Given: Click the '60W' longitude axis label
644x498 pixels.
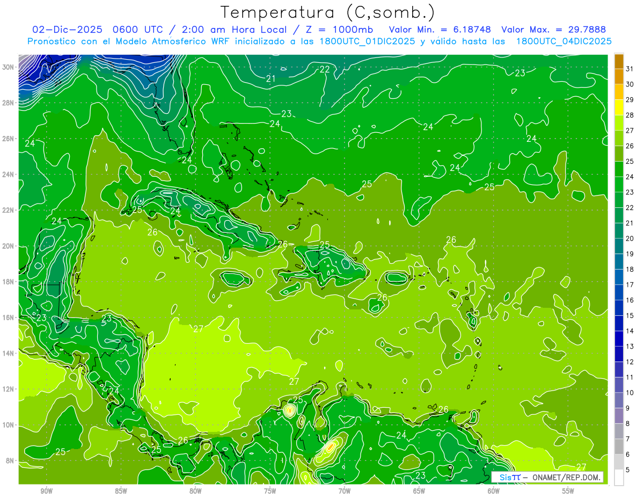Looking at the screenshot, I should (494, 491).
